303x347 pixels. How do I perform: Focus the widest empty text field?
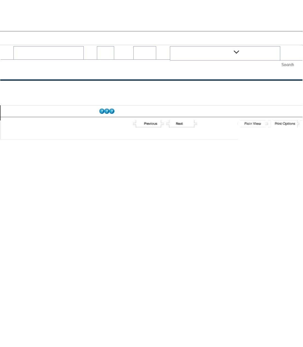point(49,53)
